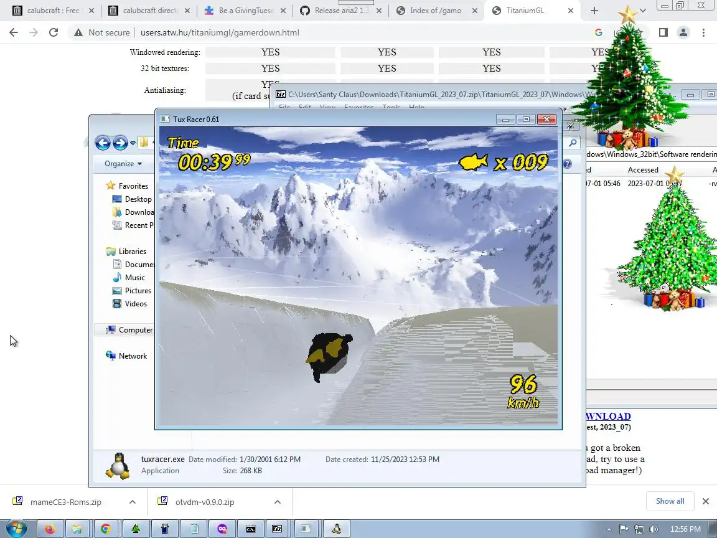Click the 12:56 PM clock
Image resolution: width=717 pixels, height=538 pixels.
pyautogui.click(x=685, y=529)
